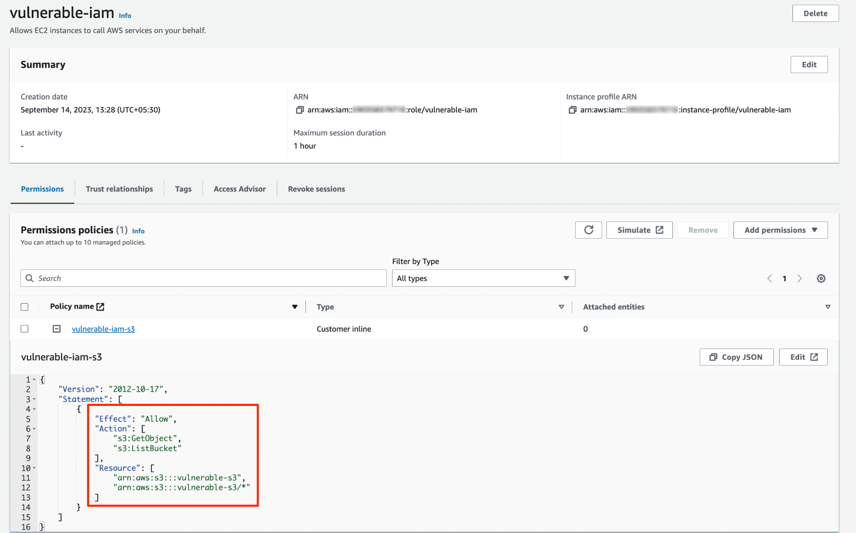Screen dimensions: 856x533
Task: Open the vulnerable-iam-s3 policy link
Action: (103, 329)
